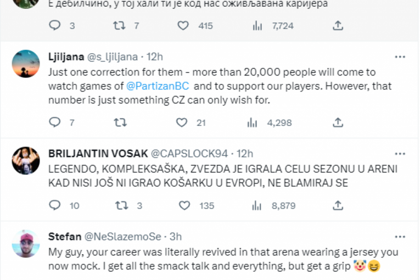Open more options for BRILJANTIN VOSAK's tweet

tap(401, 154)
